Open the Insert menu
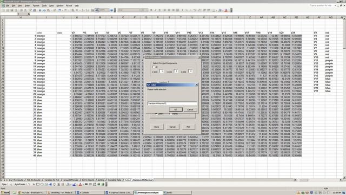Screen dimensions: 346x195 click(x=28, y=5)
